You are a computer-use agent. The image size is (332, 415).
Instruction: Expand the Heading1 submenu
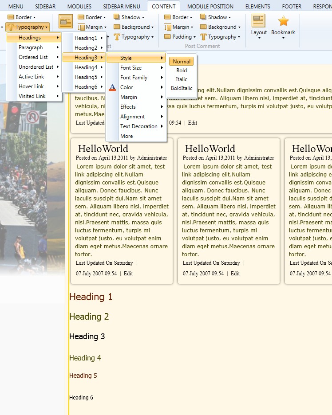click(86, 38)
